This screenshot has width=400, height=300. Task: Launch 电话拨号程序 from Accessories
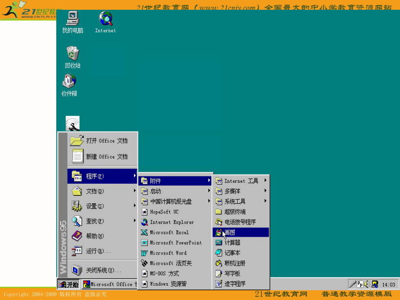(241, 222)
